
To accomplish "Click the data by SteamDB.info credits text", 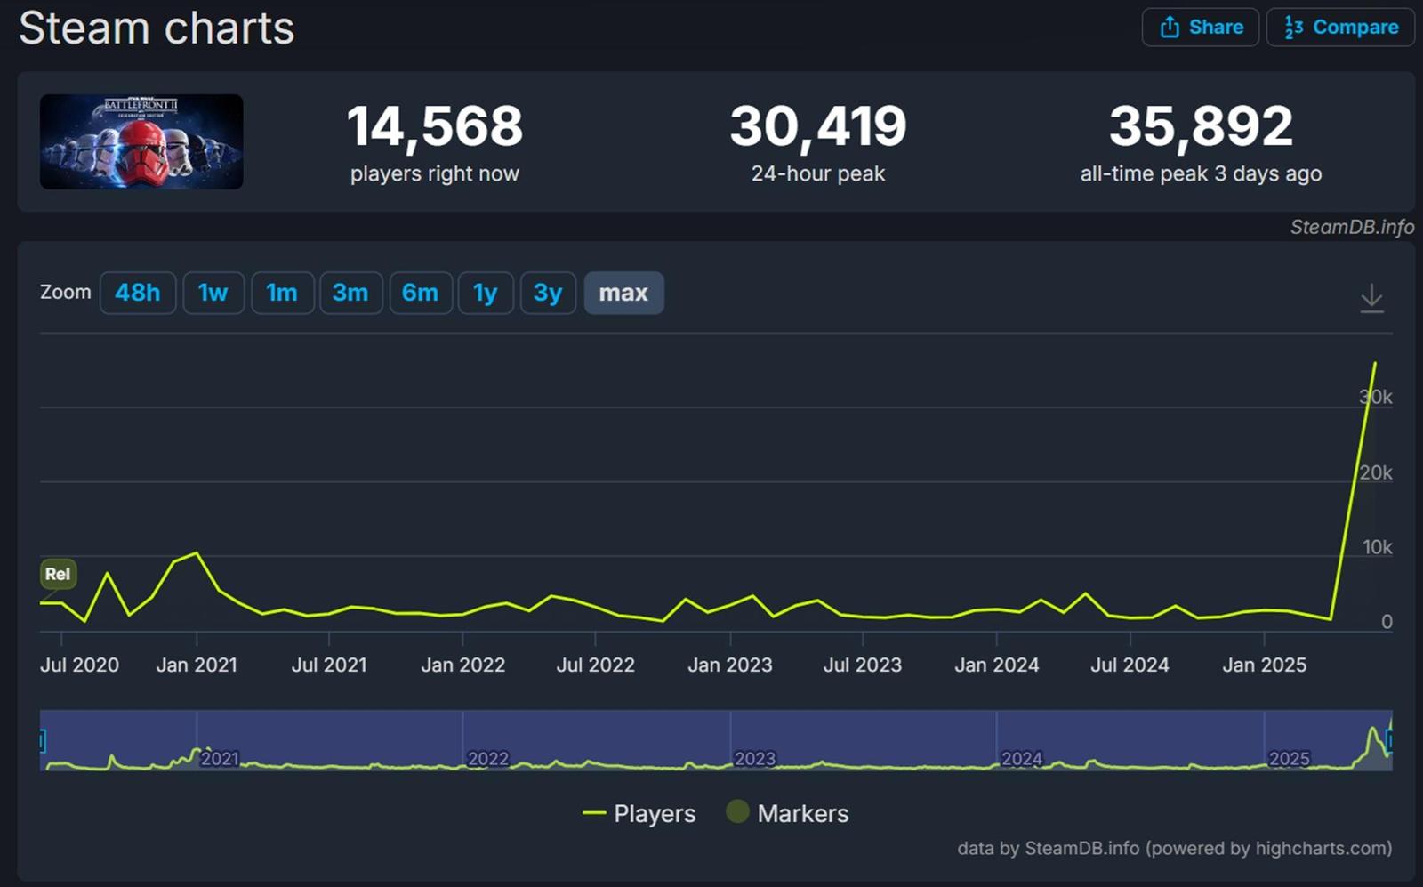I will [x=1175, y=848].
